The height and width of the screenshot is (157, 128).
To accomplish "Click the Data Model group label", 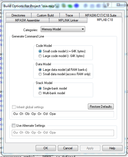I will tap(43, 64).
